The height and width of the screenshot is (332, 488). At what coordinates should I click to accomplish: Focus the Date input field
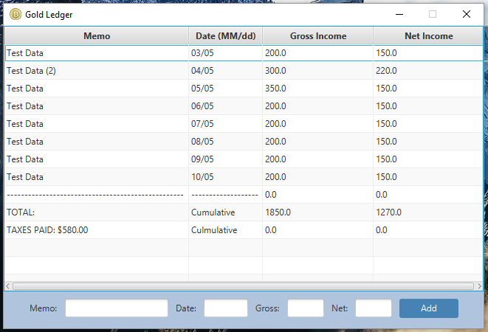click(226, 308)
